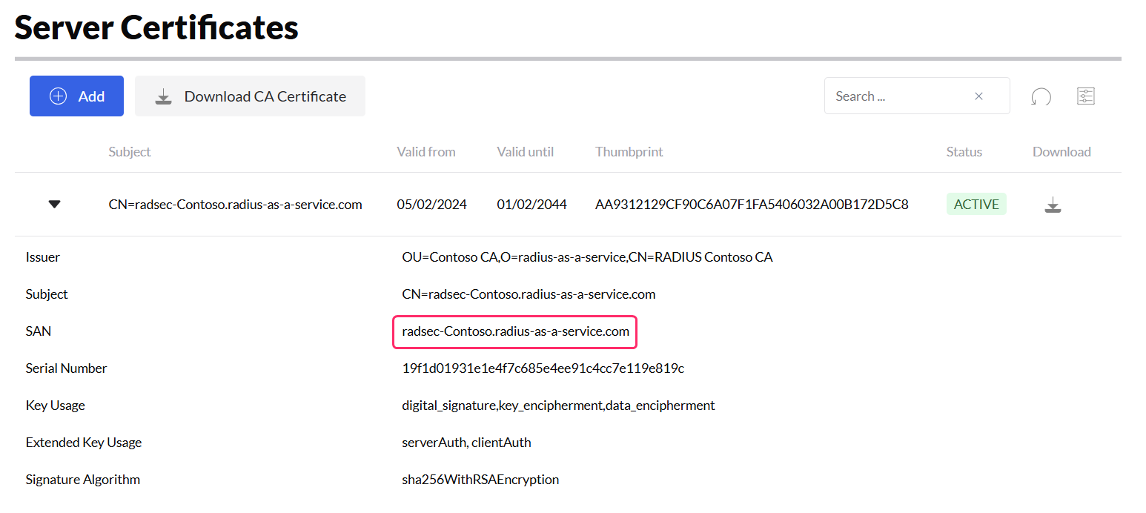Sort by the Subject column header
This screenshot has height=513, width=1146.
pos(130,152)
